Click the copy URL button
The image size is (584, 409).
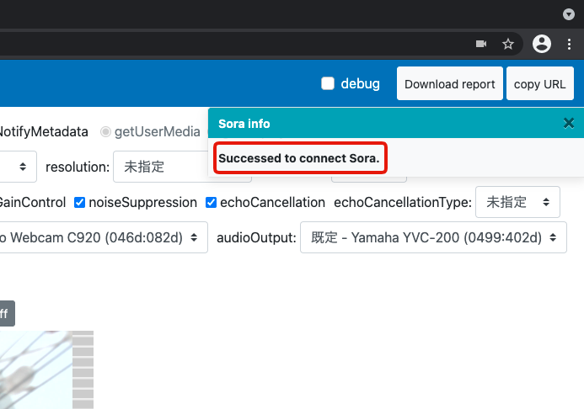(539, 84)
